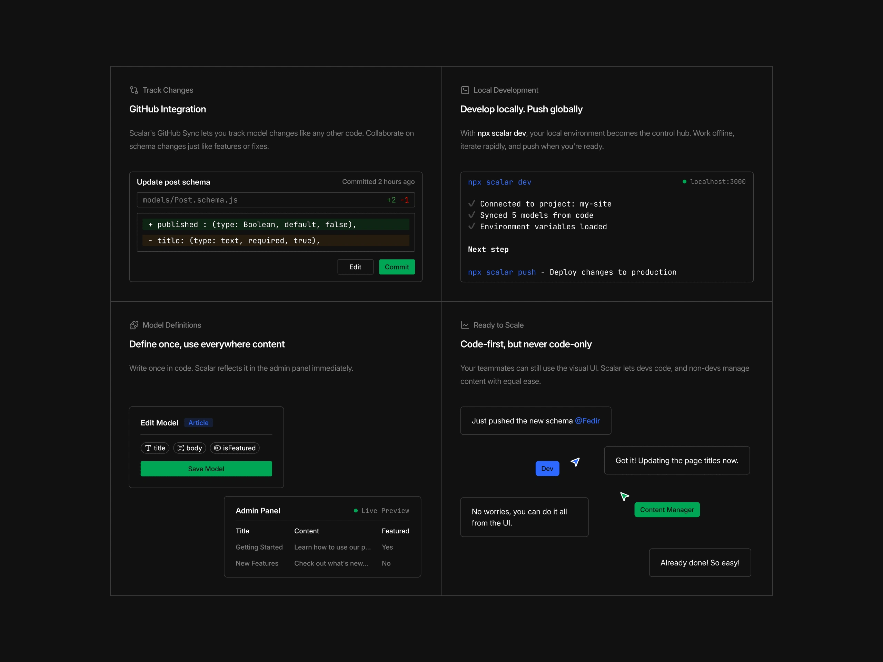
Task: Click the npx scalar push command
Action: (x=502, y=272)
